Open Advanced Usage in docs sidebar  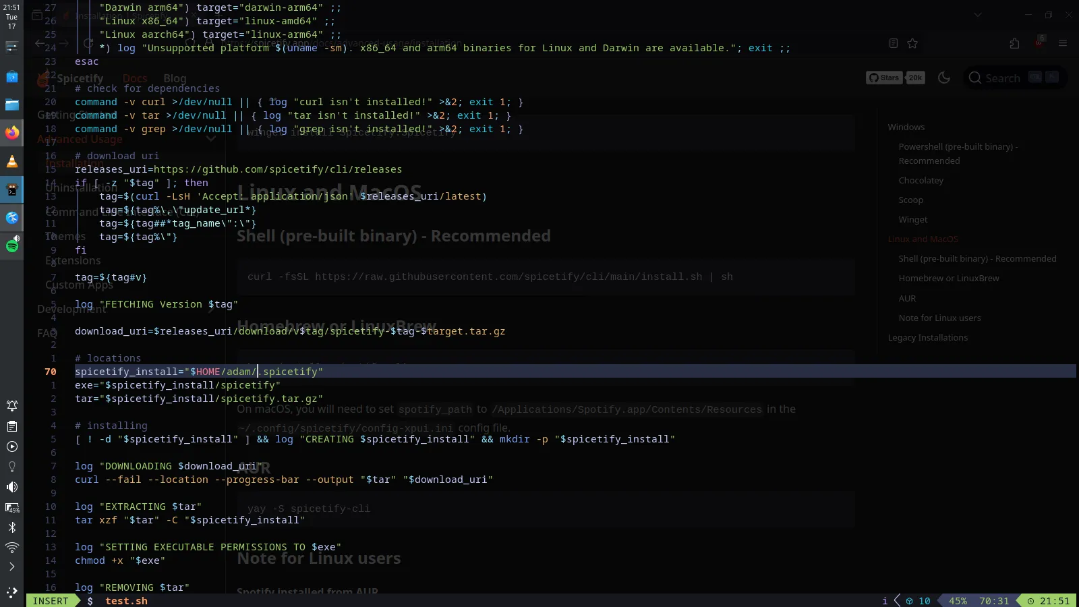click(80, 139)
